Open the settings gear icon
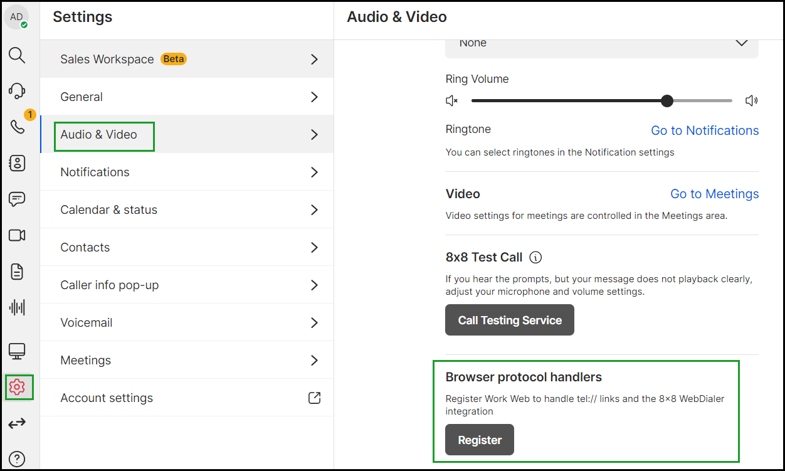785x471 pixels. click(17, 387)
